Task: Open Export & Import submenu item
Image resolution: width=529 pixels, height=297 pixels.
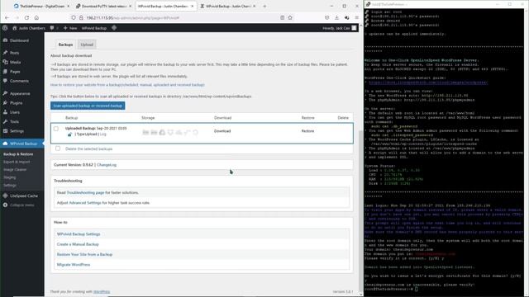Action: [17, 162]
